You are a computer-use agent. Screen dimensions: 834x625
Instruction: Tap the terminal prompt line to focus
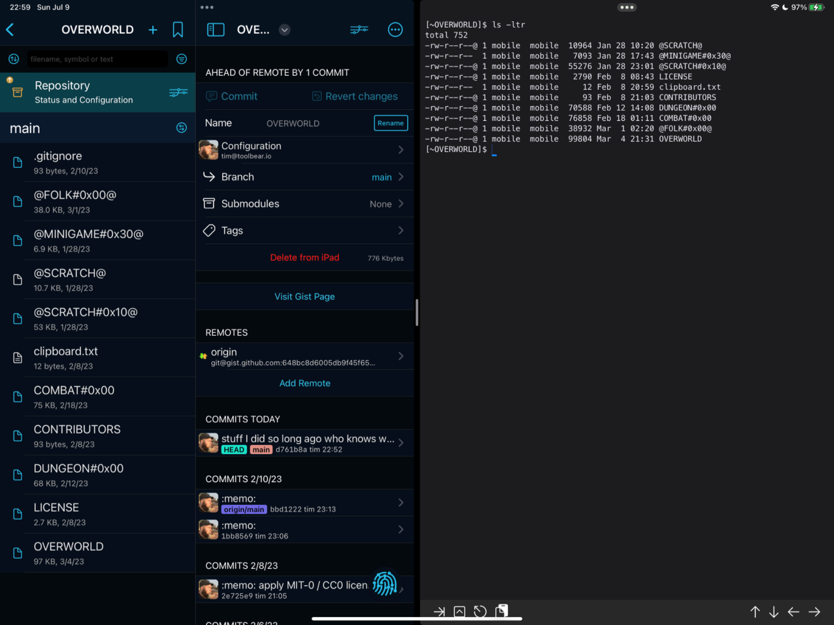tap(460, 149)
